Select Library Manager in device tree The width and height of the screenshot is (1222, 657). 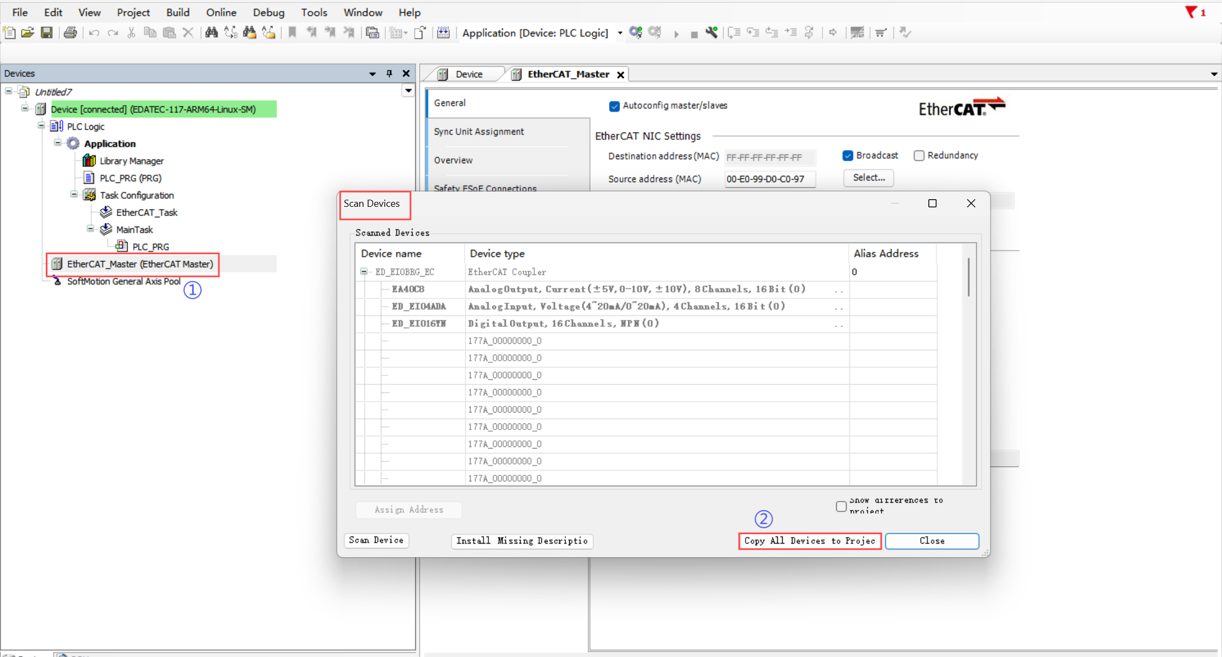pos(131,161)
